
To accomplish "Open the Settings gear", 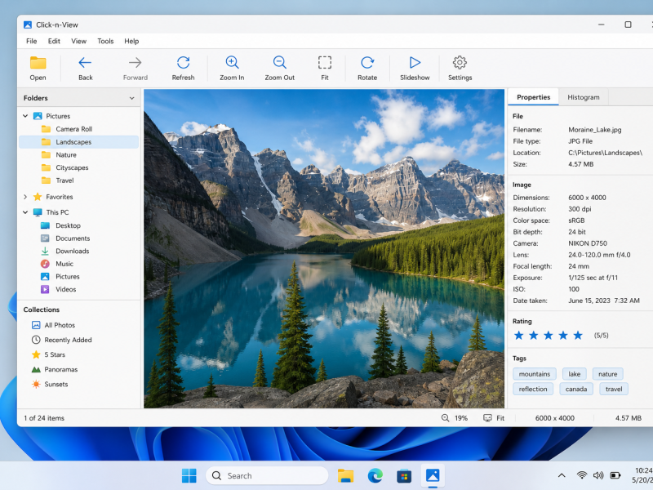I will 460,69.
